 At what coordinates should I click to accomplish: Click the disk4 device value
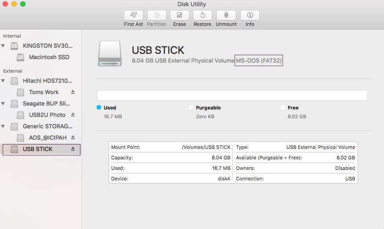(x=224, y=179)
